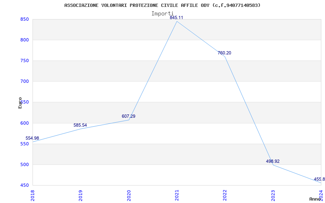Click the 845.11 data label
This screenshot has height=203, width=325.
(x=176, y=17)
